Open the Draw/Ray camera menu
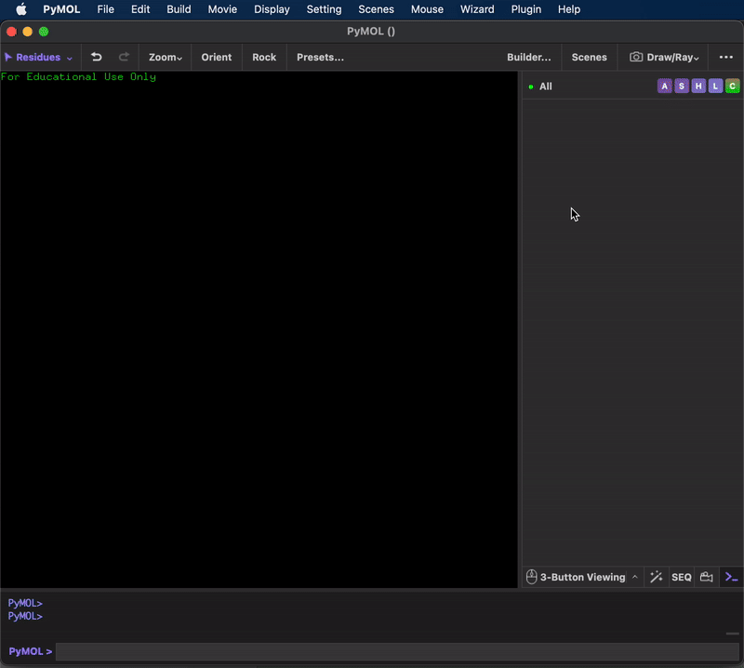744x668 pixels. (664, 57)
